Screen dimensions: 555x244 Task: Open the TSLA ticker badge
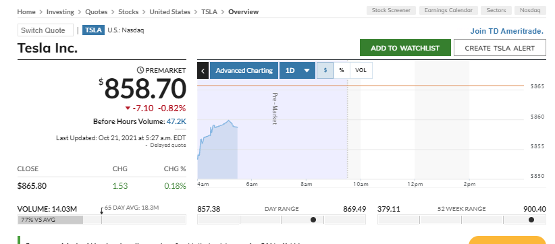(x=93, y=30)
